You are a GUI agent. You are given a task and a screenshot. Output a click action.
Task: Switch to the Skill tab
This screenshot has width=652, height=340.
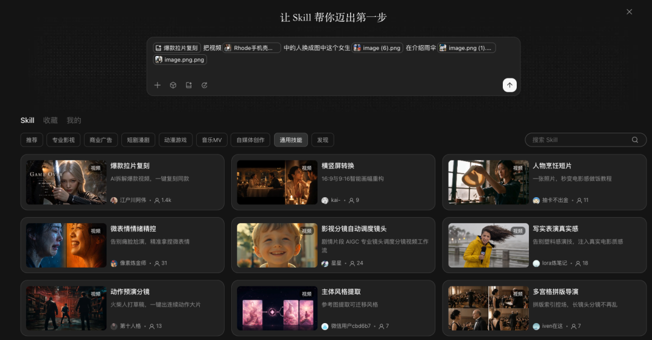click(27, 121)
